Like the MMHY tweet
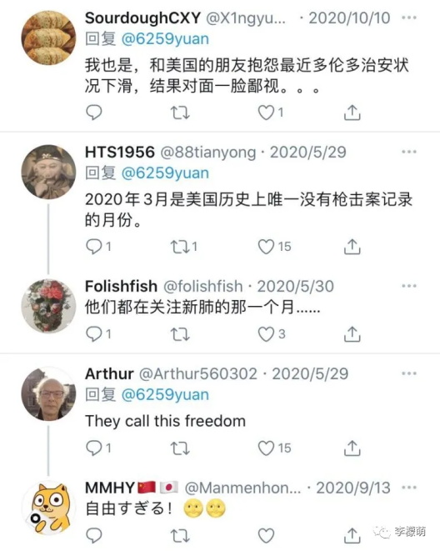This screenshot has height=551, width=440. [266, 535]
